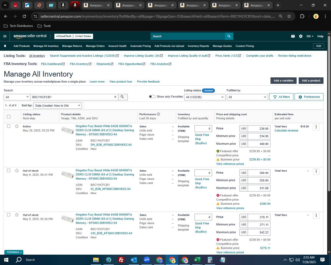Open the Seller Central hamburger menu
331x265 pixels.
(5, 36)
